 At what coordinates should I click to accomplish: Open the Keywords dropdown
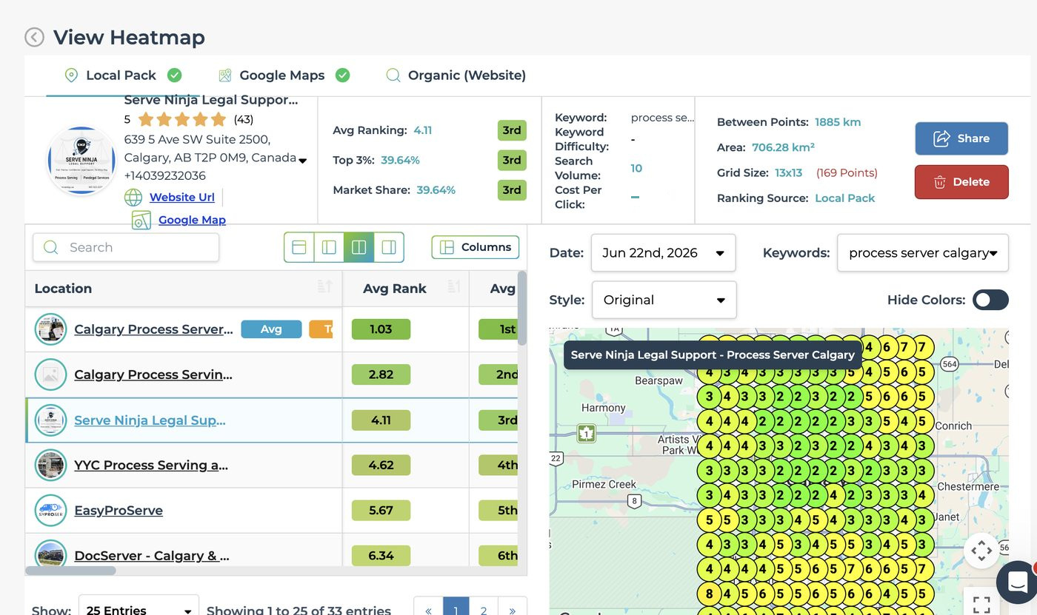click(x=923, y=253)
